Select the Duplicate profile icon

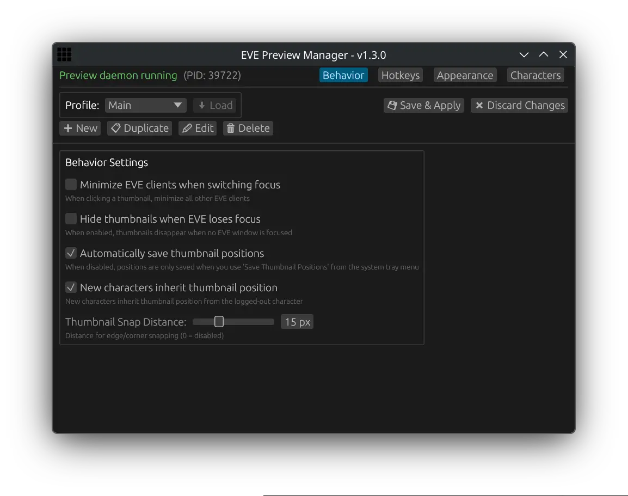(x=115, y=128)
